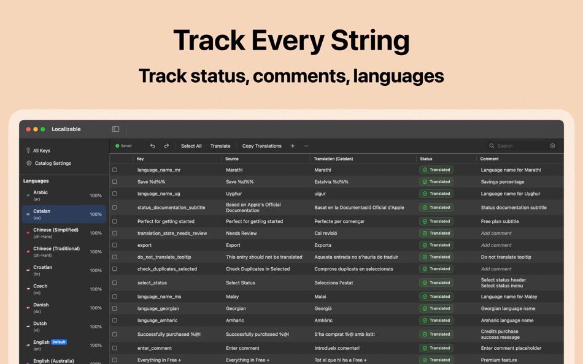
Task: Click the Translate toolbar item
Action: pos(220,146)
